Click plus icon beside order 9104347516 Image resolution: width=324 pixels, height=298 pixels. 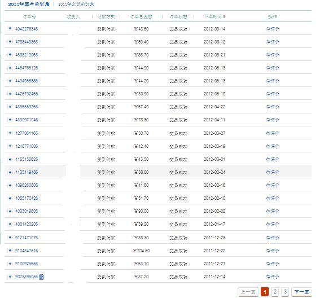pos(10,250)
